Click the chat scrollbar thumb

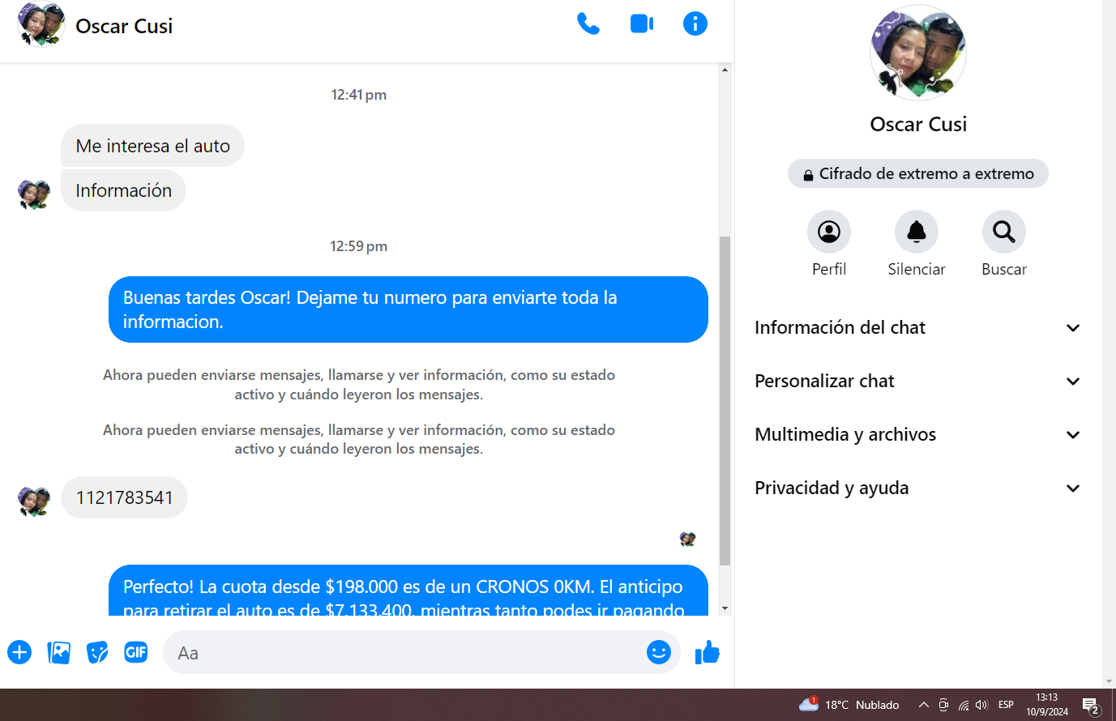[x=725, y=400]
